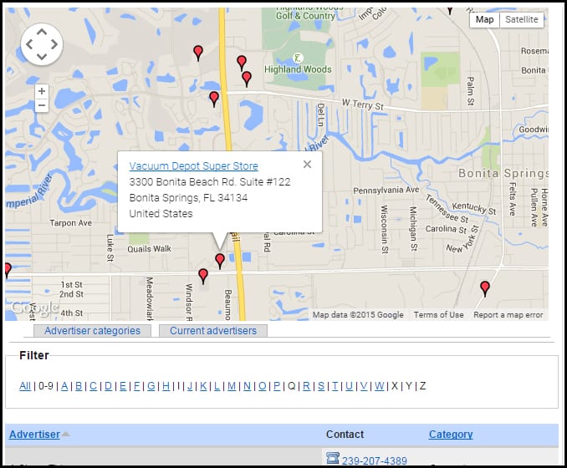Filter advertisers by letter F
The height and width of the screenshot is (468, 567).
(136, 386)
